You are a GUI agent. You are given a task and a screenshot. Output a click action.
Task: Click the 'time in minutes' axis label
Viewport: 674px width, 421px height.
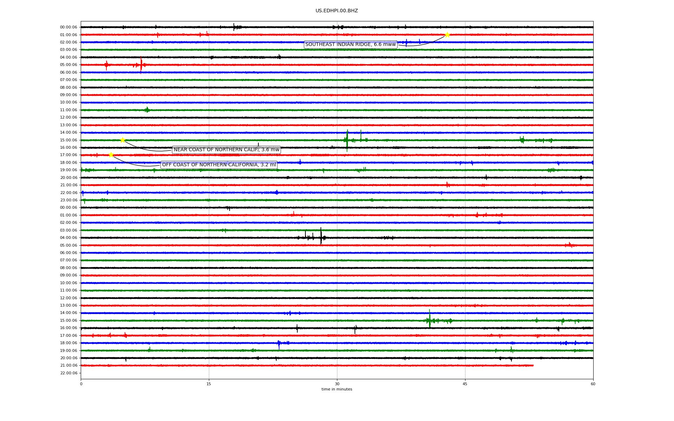point(336,389)
